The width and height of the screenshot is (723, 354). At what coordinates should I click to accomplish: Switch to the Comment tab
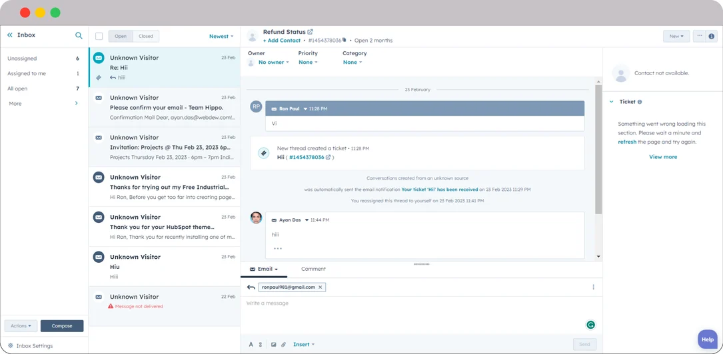(x=314, y=269)
